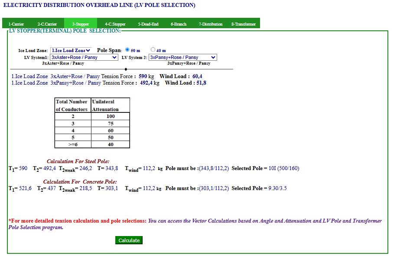Open the 1-Carrier tab
Screen dimensions: 397x256
pos(16,24)
